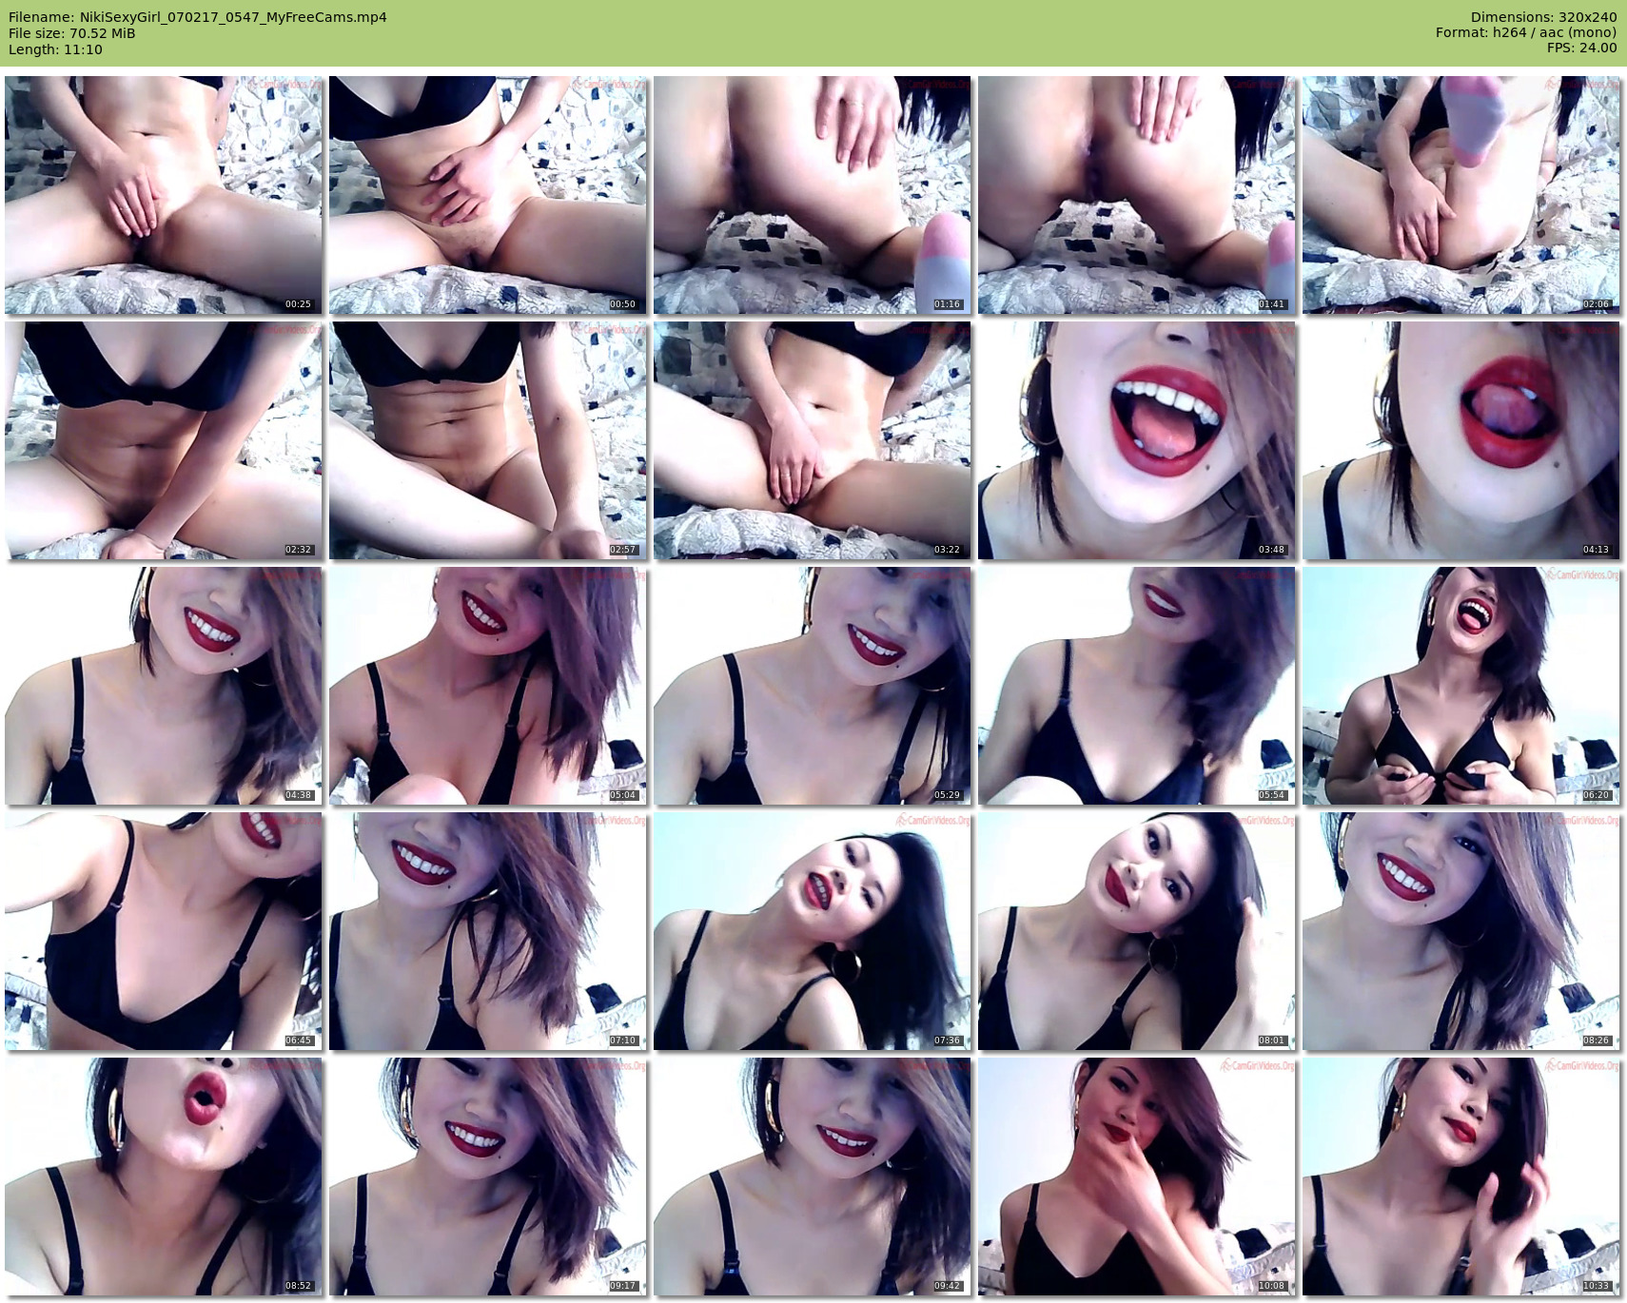Click the thumbnail at time 07:36
Image resolution: width=1627 pixels, height=1303 pixels.
pyautogui.click(x=813, y=931)
